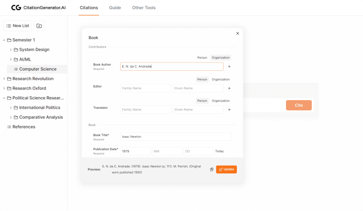Switch to the Other Tools tab

(x=144, y=7)
